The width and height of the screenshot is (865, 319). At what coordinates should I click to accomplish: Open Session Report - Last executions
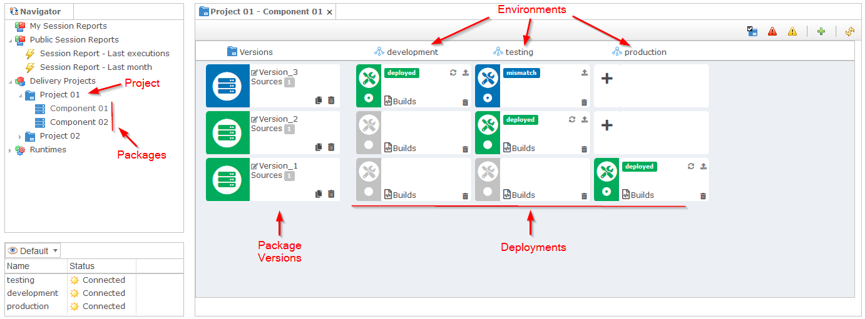pos(105,54)
